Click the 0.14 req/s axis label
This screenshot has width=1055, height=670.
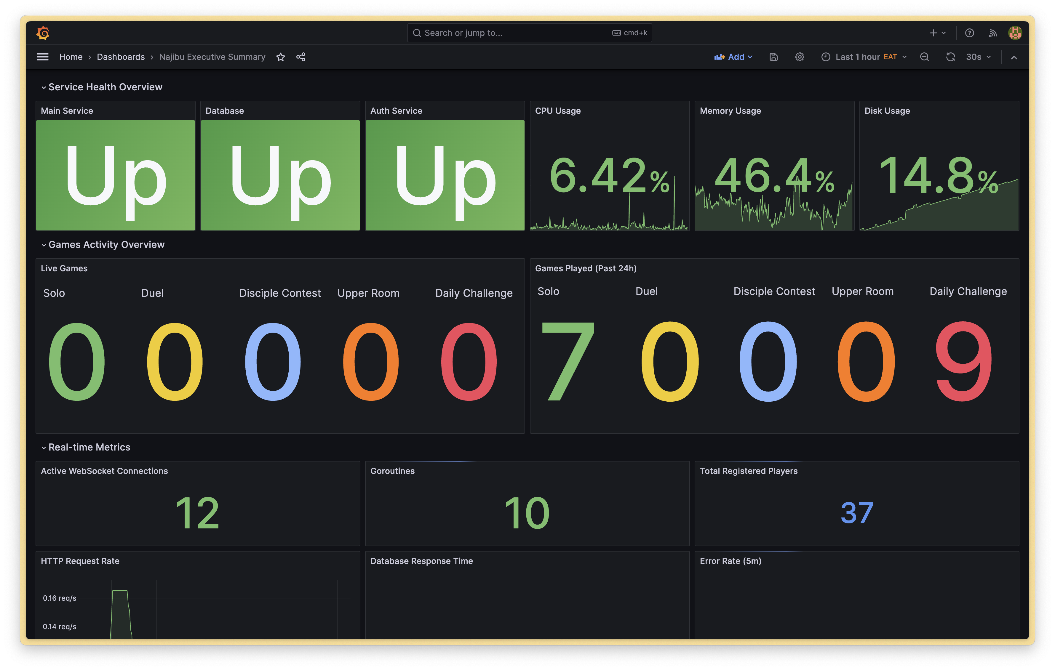tap(60, 627)
